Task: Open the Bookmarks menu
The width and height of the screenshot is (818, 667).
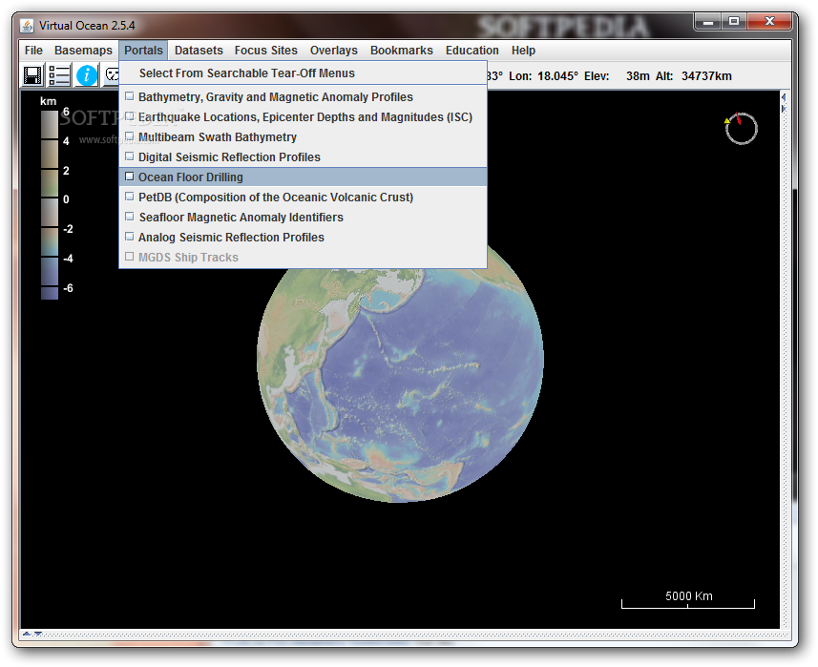Action: point(402,51)
